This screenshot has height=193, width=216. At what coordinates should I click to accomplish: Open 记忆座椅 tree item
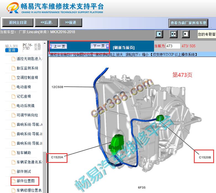[24, 96]
